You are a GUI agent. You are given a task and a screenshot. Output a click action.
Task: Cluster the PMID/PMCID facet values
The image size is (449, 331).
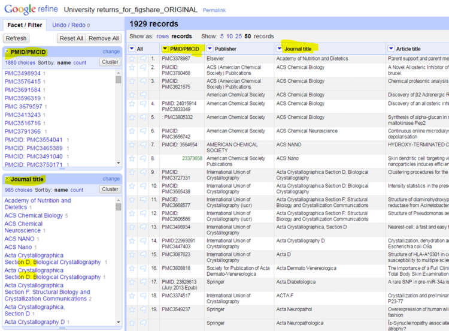tap(110, 62)
